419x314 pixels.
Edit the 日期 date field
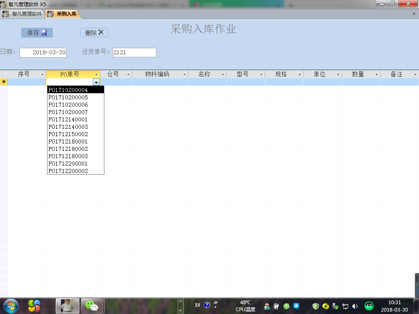pyautogui.click(x=43, y=52)
